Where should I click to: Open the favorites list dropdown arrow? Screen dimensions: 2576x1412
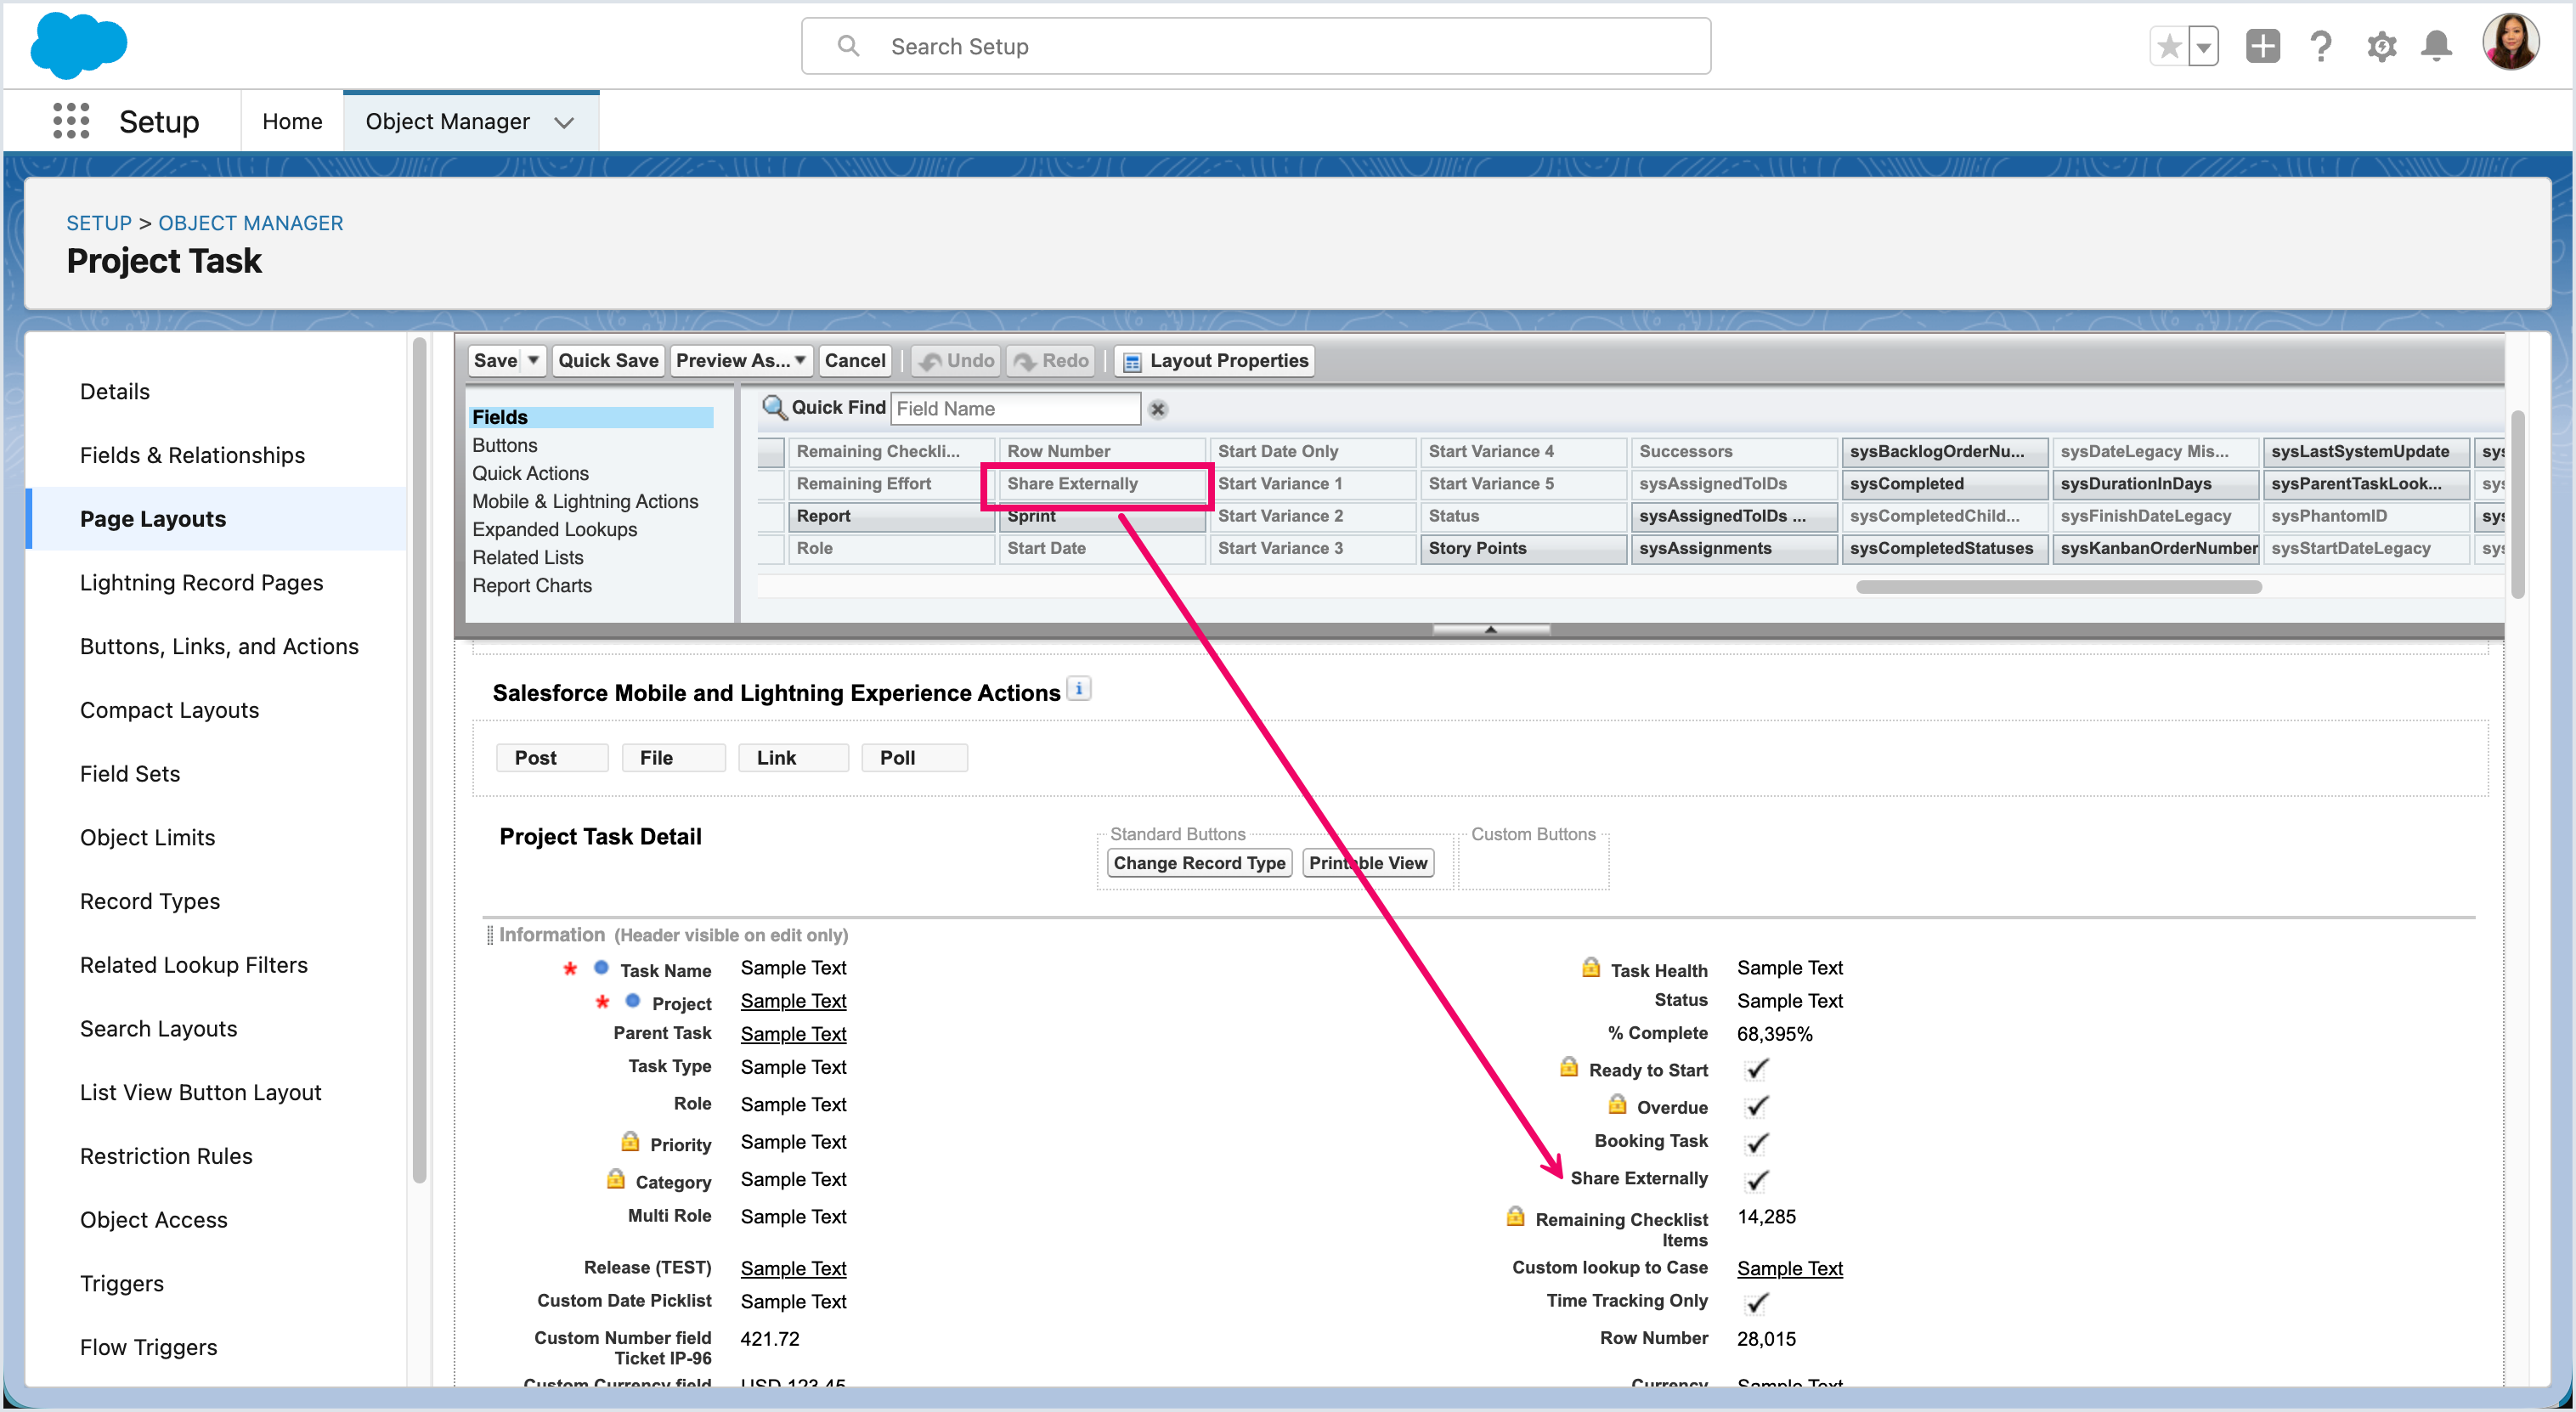(2203, 46)
